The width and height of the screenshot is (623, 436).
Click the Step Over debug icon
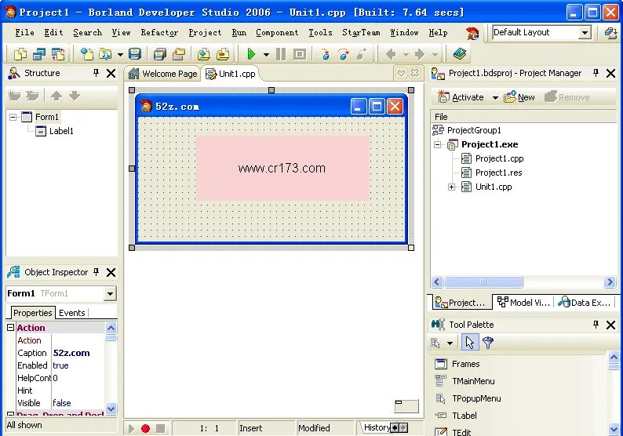point(344,53)
